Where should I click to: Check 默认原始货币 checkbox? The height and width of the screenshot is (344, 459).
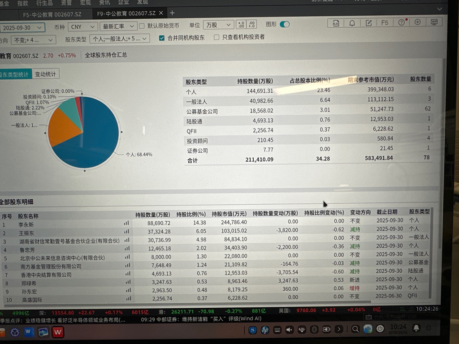tap(142, 26)
